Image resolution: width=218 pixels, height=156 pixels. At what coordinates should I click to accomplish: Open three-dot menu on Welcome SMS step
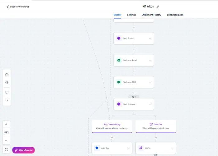click(150, 82)
